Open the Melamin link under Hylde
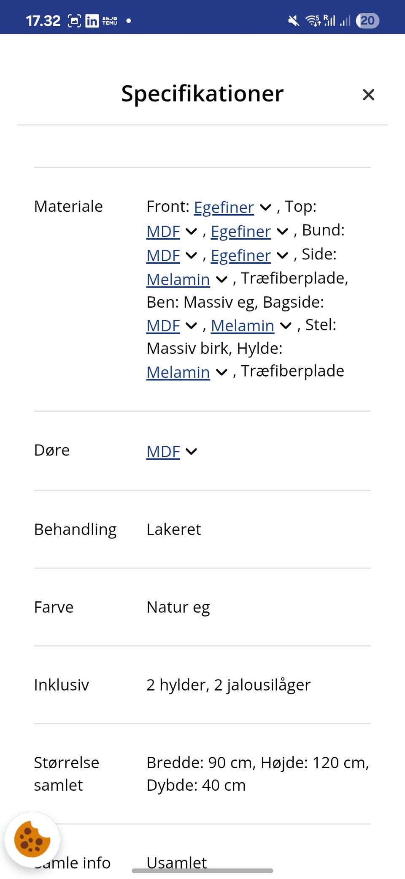The image size is (405, 879). pyautogui.click(x=178, y=372)
